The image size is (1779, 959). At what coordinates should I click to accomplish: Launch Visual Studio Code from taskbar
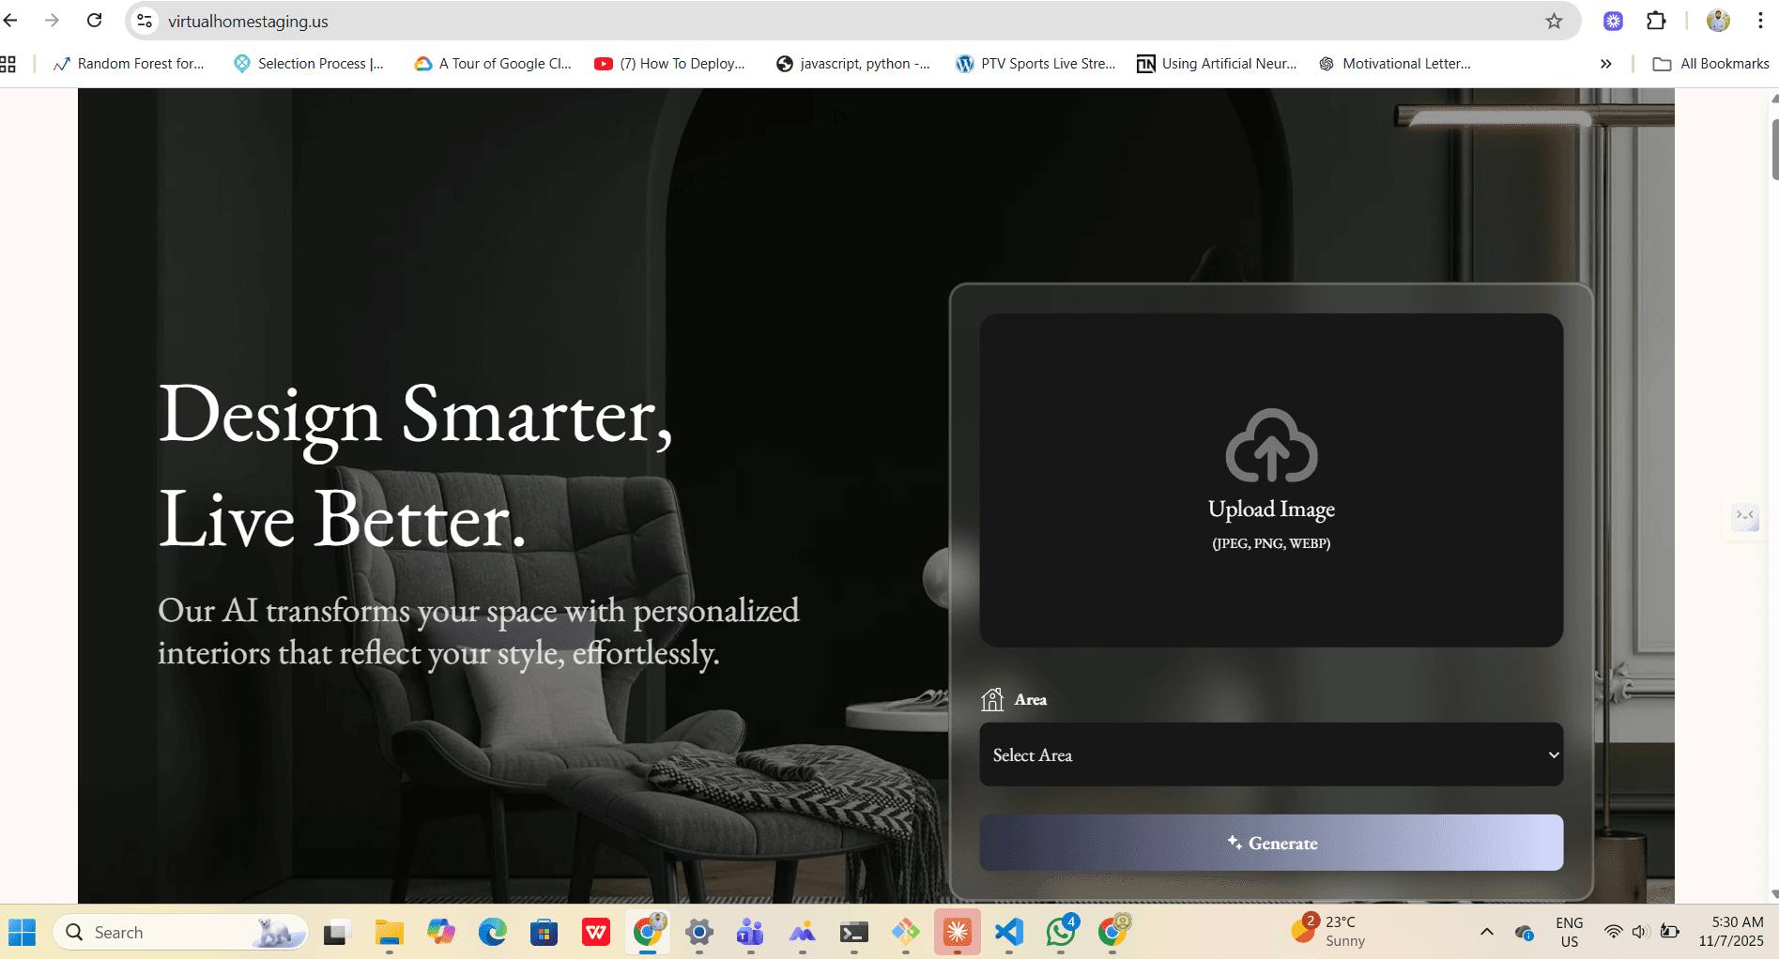pos(1008,932)
